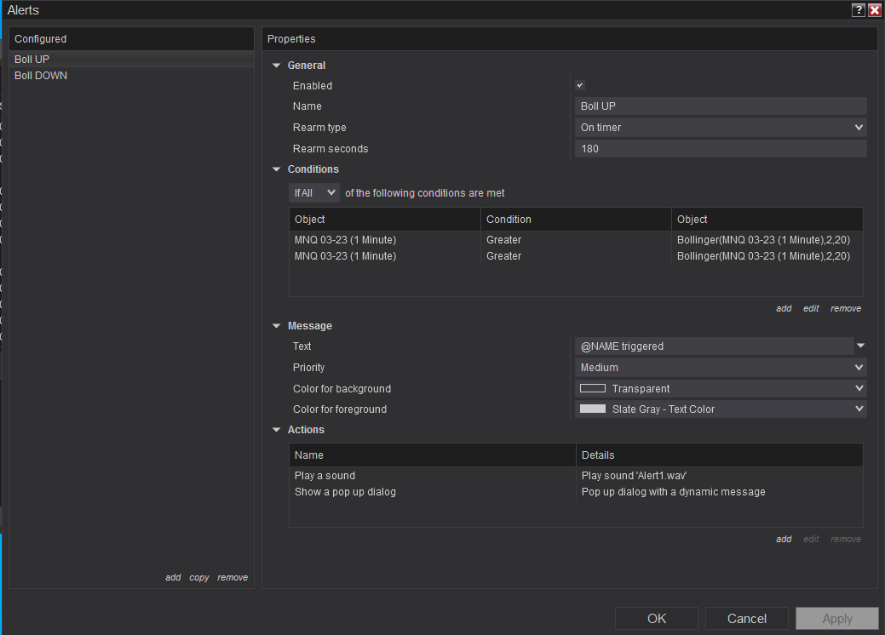Select the Boll UP alert
Screen dimensions: 885x635
click(32, 60)
